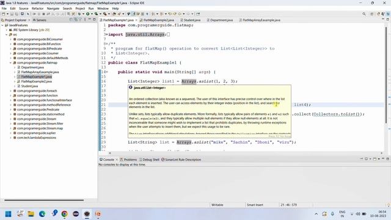This screenshot has width=391, height=220.
Task: Minimize the editor area
Action: (x=383, y=19)
